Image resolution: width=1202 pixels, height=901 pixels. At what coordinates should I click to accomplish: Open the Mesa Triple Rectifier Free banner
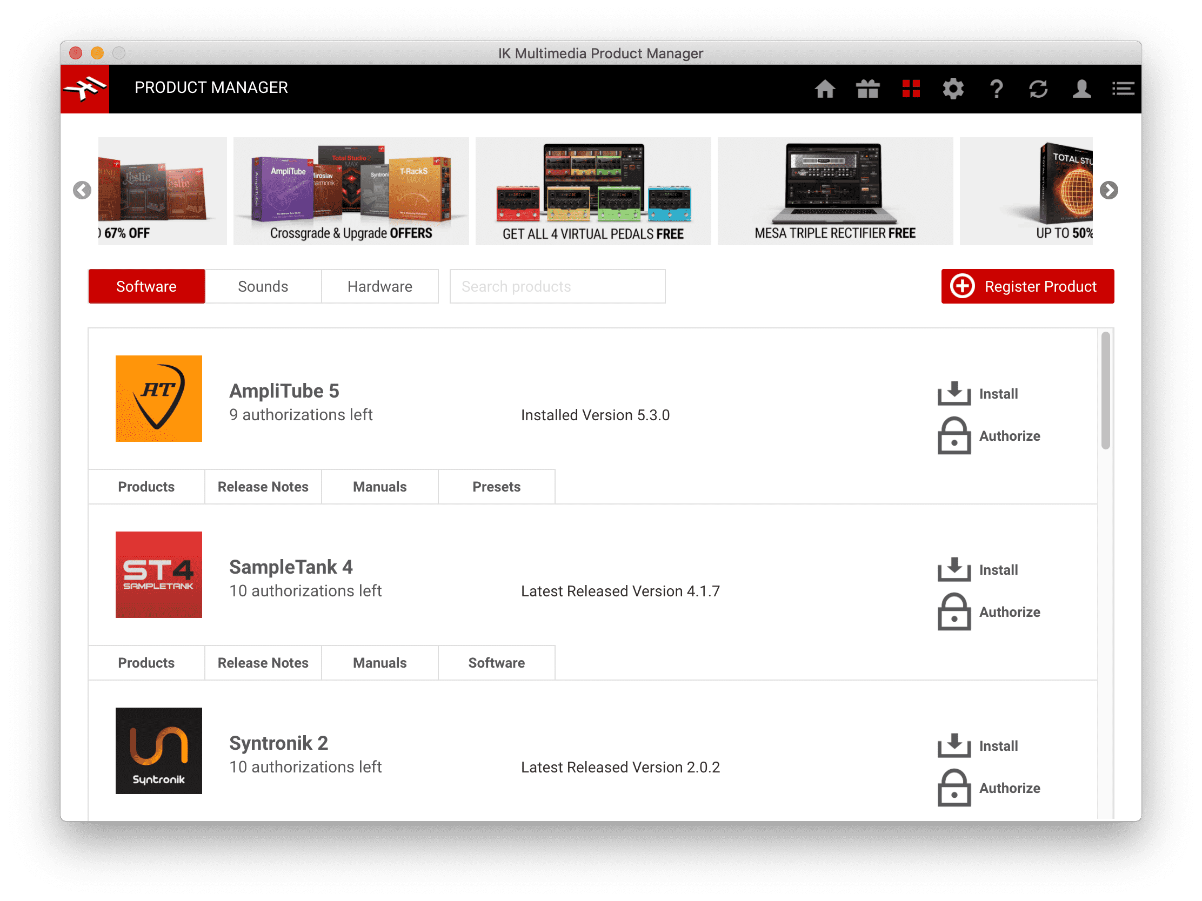pyautogui.click(x=834, y=191)
